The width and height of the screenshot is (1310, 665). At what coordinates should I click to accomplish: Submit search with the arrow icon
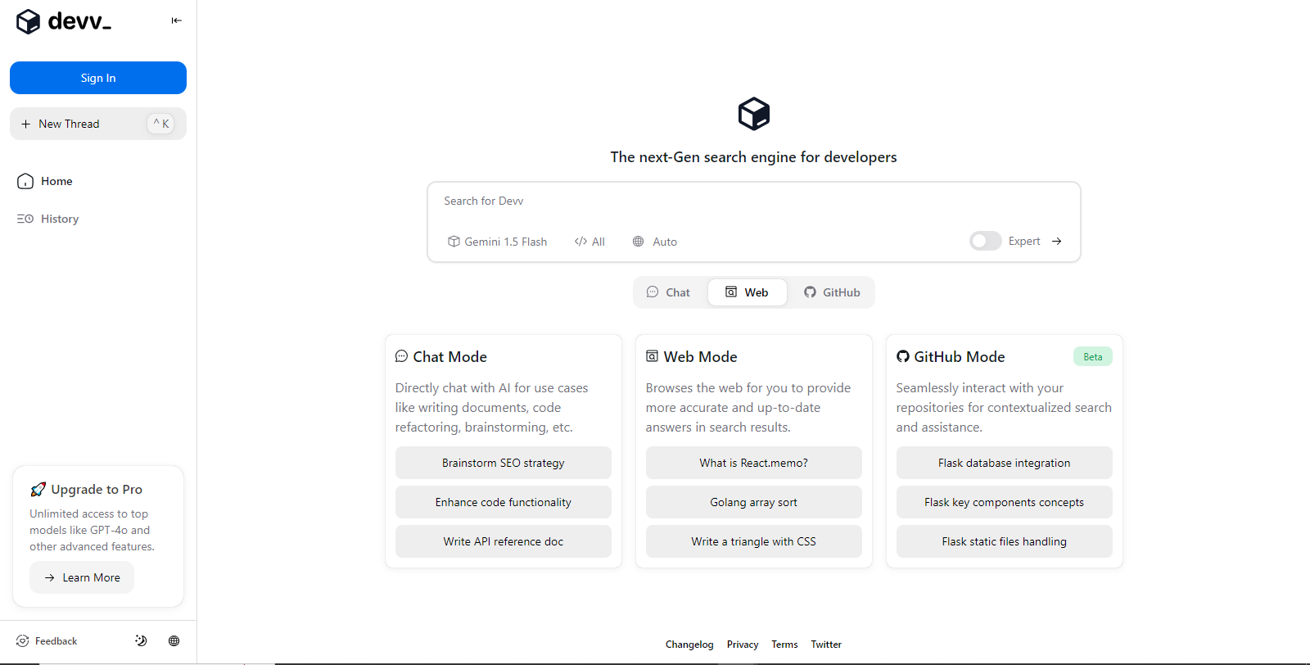[x=1057, y=241]
